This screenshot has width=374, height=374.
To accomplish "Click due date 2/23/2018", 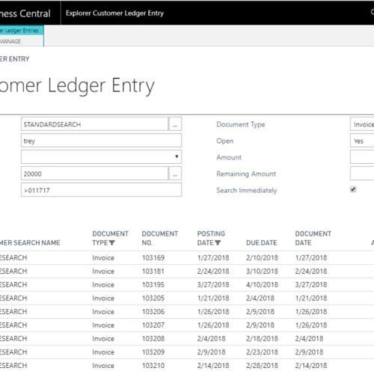I will point(262,352).
